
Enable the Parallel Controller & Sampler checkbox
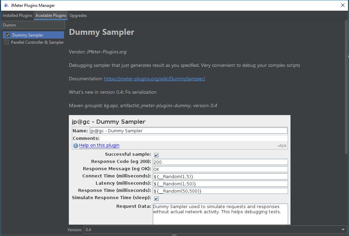(x=7, y=42)
